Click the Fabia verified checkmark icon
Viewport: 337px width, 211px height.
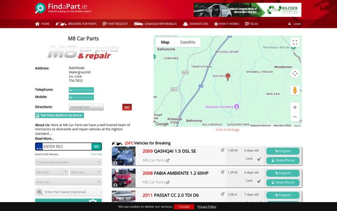click(259, 181)
